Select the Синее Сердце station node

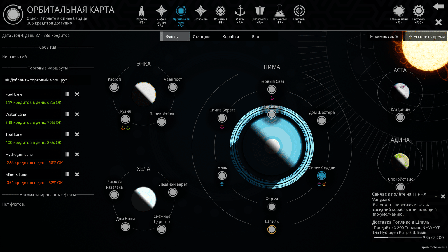(x=322, y=176)
